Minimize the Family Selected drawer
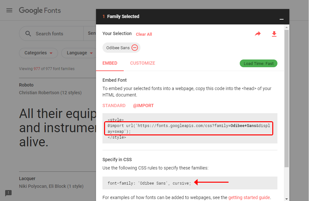Viewport: 309px width, 201px height. (281, 19)
